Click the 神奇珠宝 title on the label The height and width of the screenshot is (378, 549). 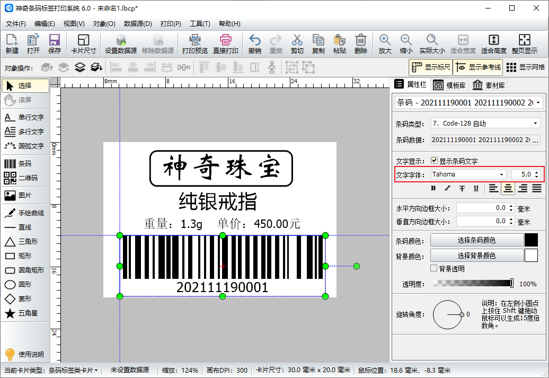222,168
